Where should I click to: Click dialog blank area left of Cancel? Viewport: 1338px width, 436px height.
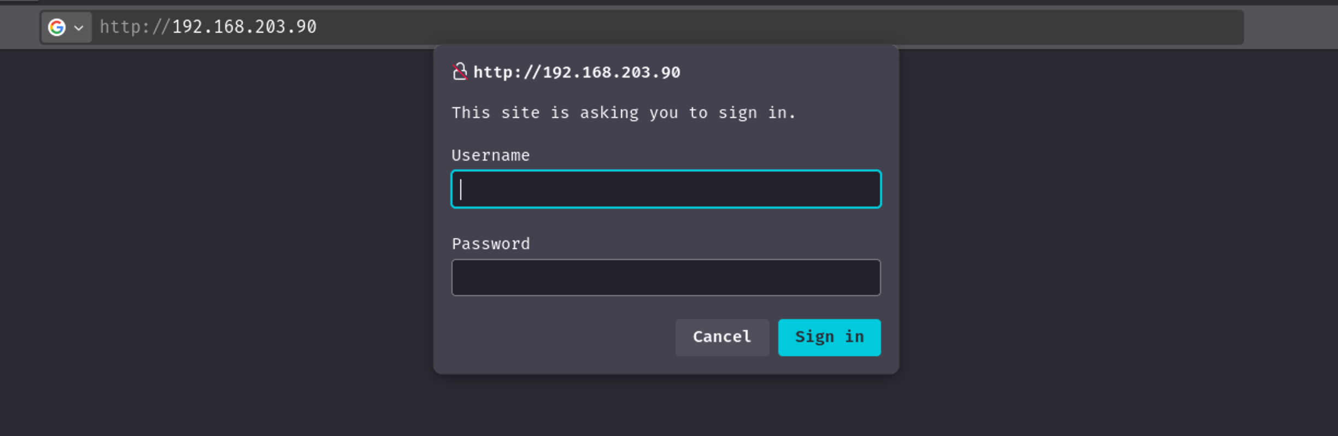coord(557,337)
